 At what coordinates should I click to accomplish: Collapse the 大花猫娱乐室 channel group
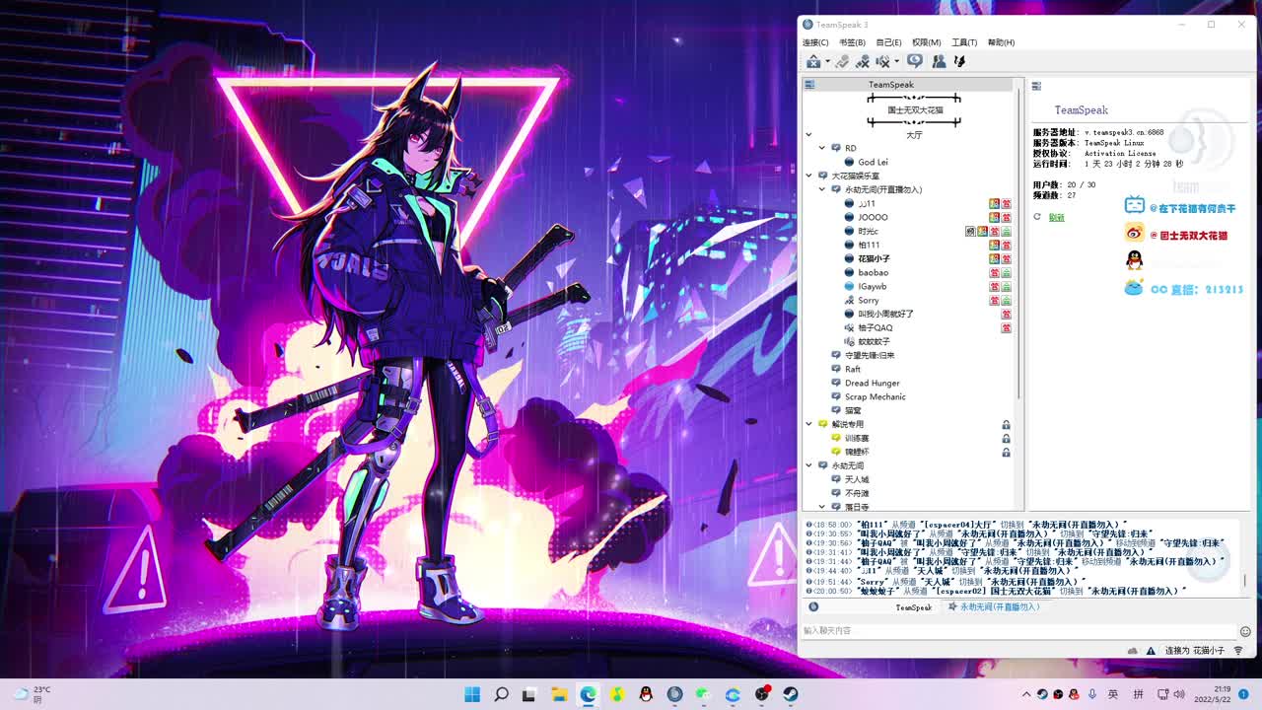(x=808, y=176)
